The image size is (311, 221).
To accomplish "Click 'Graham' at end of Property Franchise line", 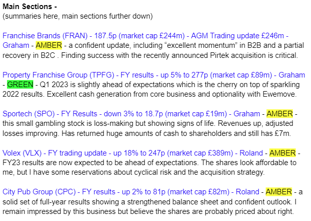I will click(x=292, y=75).
